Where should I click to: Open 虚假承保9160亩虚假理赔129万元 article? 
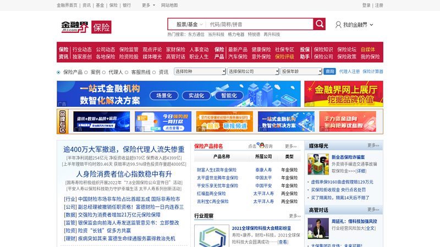(342, 182)
